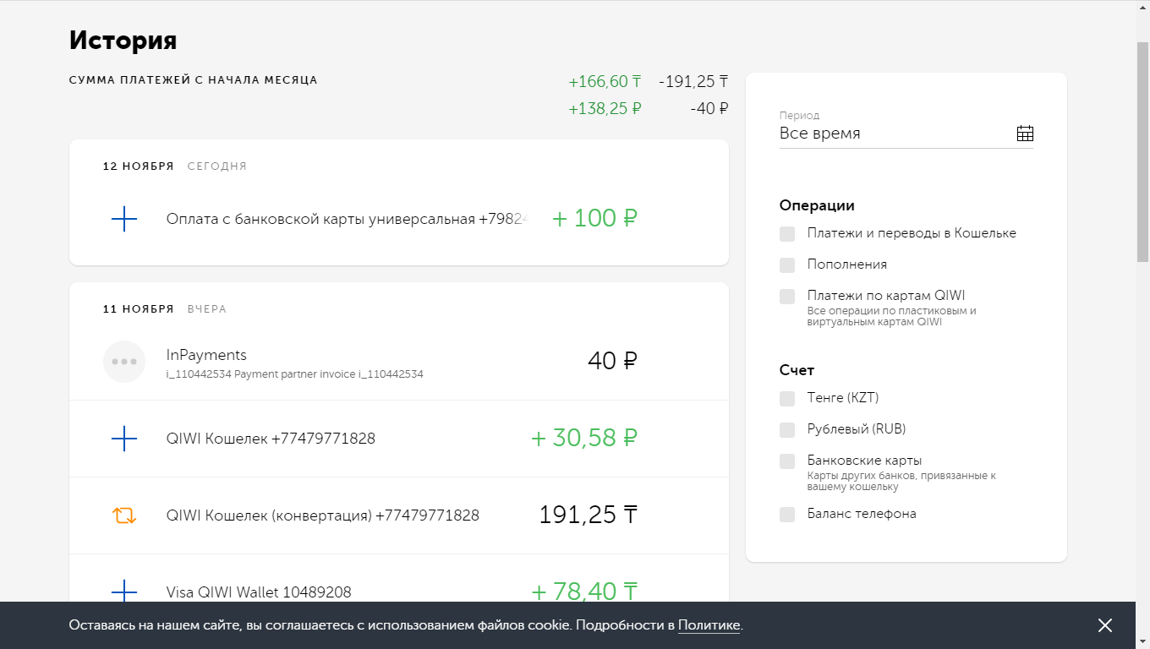Open the Оплата с банковской карты transaction
The height and width of the screenshot is (649, 1150).
pos(348,220)
